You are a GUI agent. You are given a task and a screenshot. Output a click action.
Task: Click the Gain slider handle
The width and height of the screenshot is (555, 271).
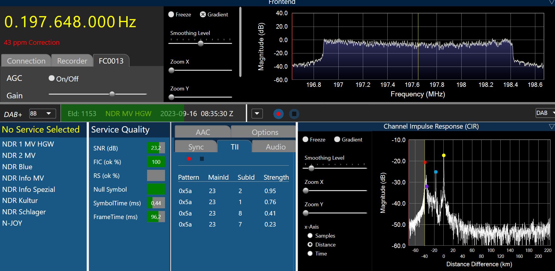pos(112,94)
